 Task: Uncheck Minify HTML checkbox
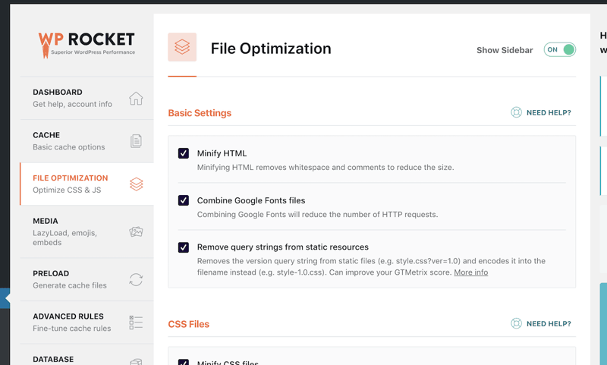tap(184, 153)
